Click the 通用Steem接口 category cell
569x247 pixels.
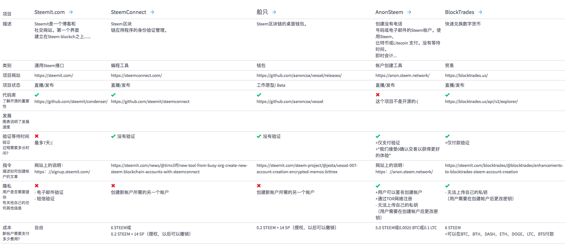pos(49,65)
